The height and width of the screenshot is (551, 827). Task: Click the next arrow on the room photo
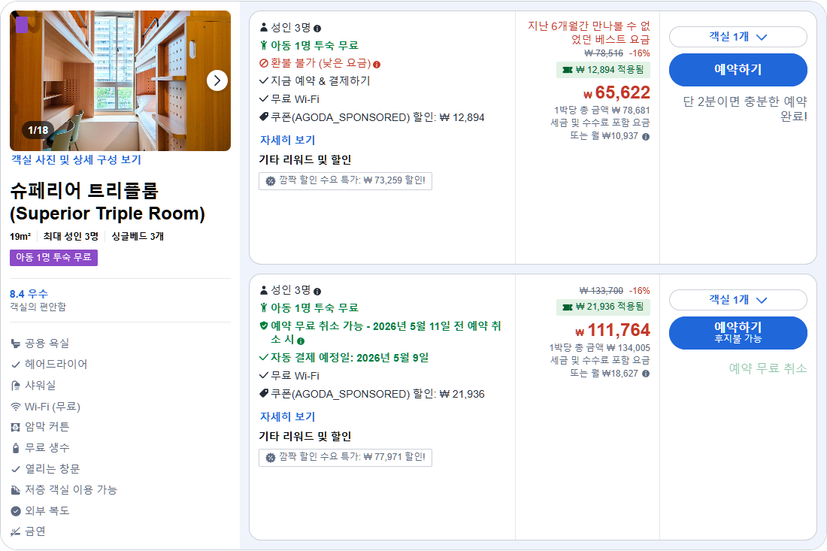click(x=216, y=80)
